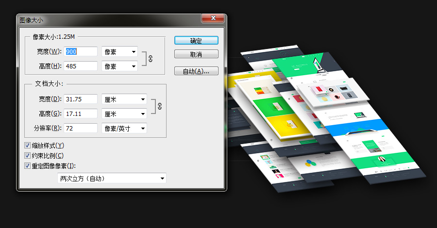Viewport: 437px width, 228px height.
Task: Click the 自动(A)... button
Action: tap(196, 71)
